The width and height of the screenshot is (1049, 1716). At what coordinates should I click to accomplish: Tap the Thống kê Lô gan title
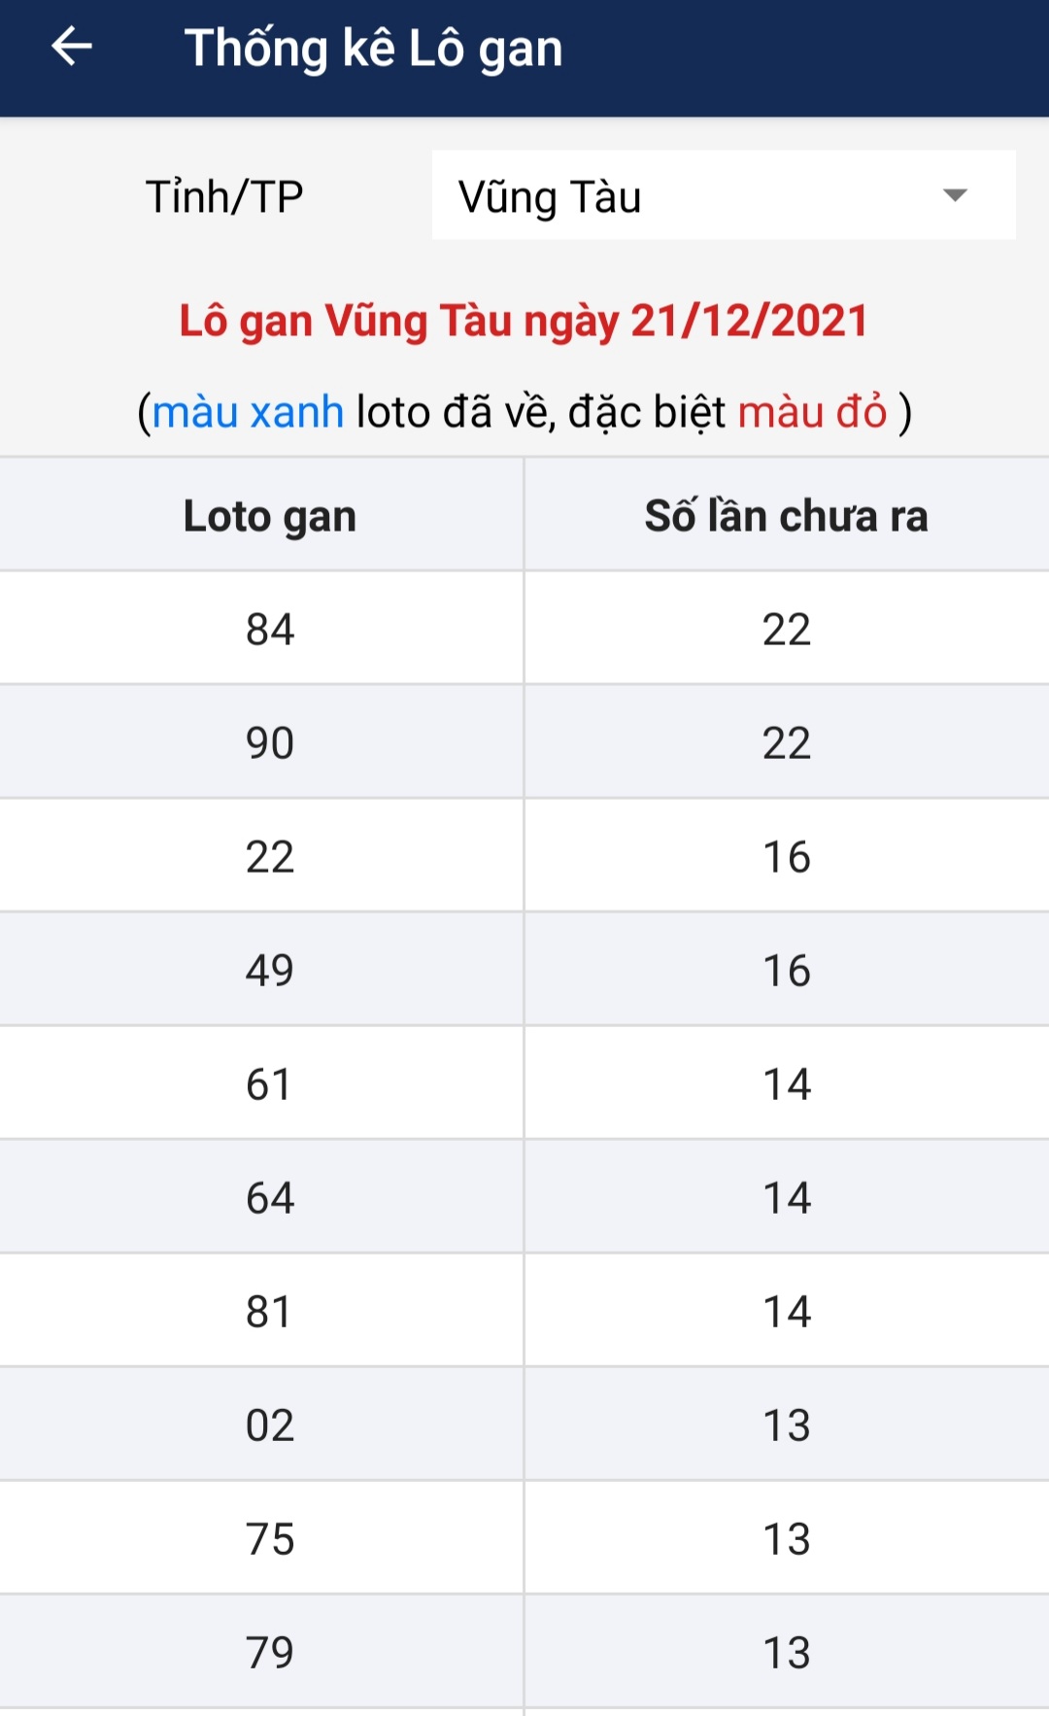374,49
